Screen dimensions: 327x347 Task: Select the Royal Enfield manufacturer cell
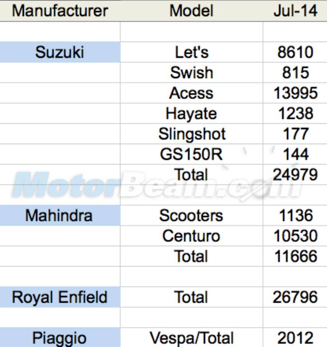click(x=60, y=297)
